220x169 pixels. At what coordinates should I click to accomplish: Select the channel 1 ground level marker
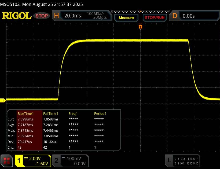tap(3, 101)
